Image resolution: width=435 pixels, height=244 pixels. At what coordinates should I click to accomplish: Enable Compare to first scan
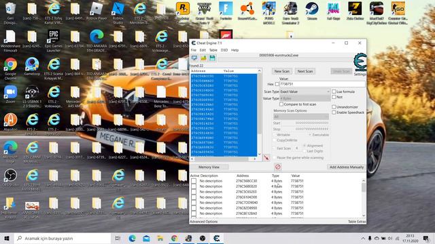(x=281, y=104)
